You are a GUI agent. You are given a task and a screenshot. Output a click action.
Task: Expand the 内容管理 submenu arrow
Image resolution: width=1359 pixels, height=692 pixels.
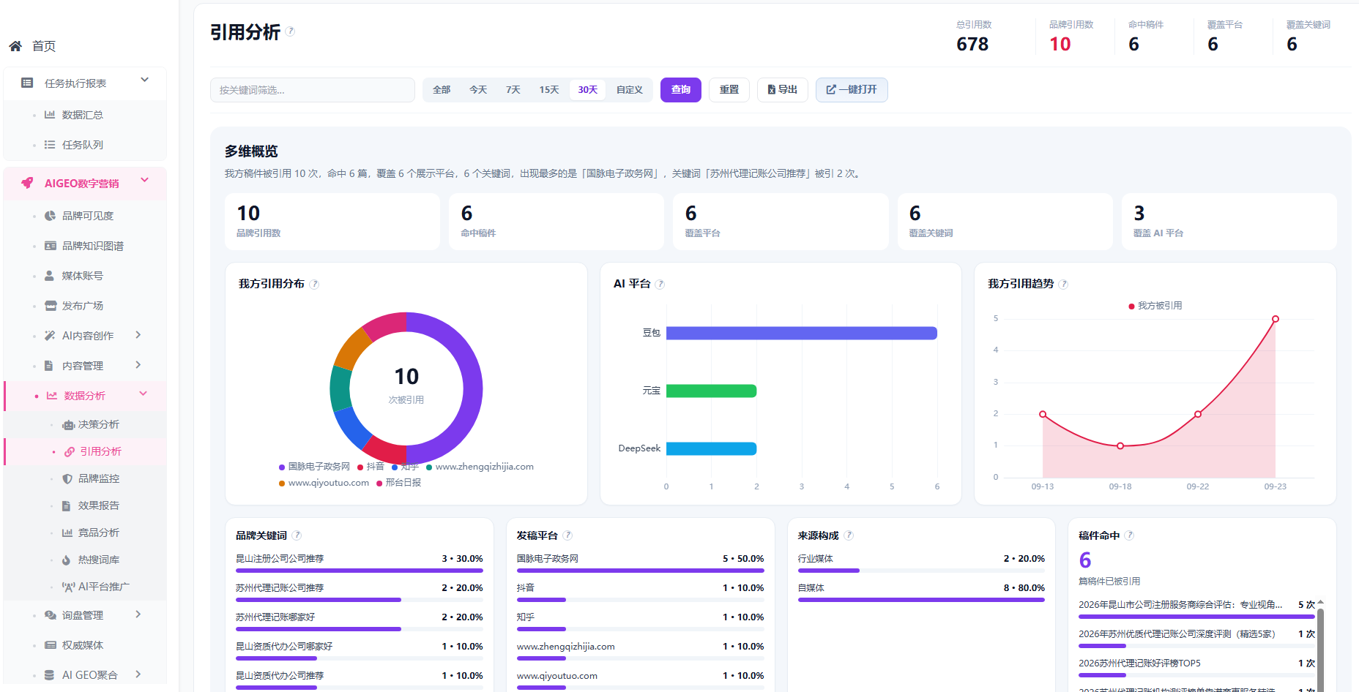point(138,365)
